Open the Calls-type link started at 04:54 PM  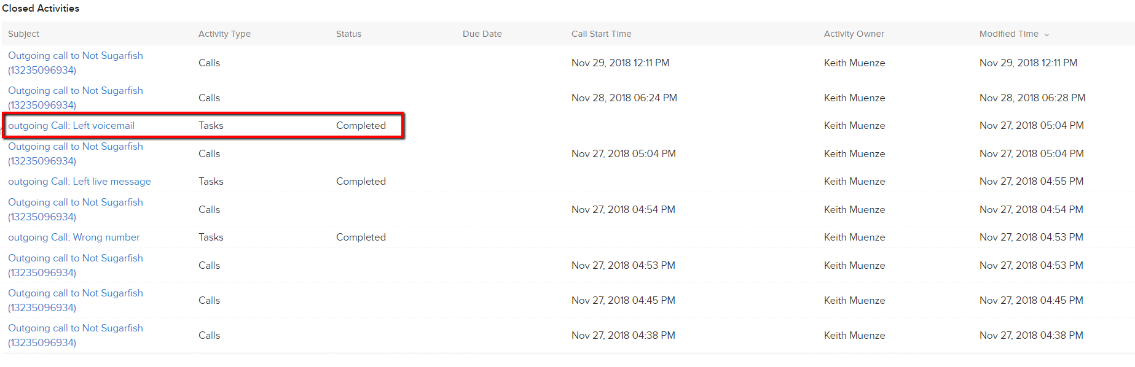pyautogui.click(x=75, y=203)
